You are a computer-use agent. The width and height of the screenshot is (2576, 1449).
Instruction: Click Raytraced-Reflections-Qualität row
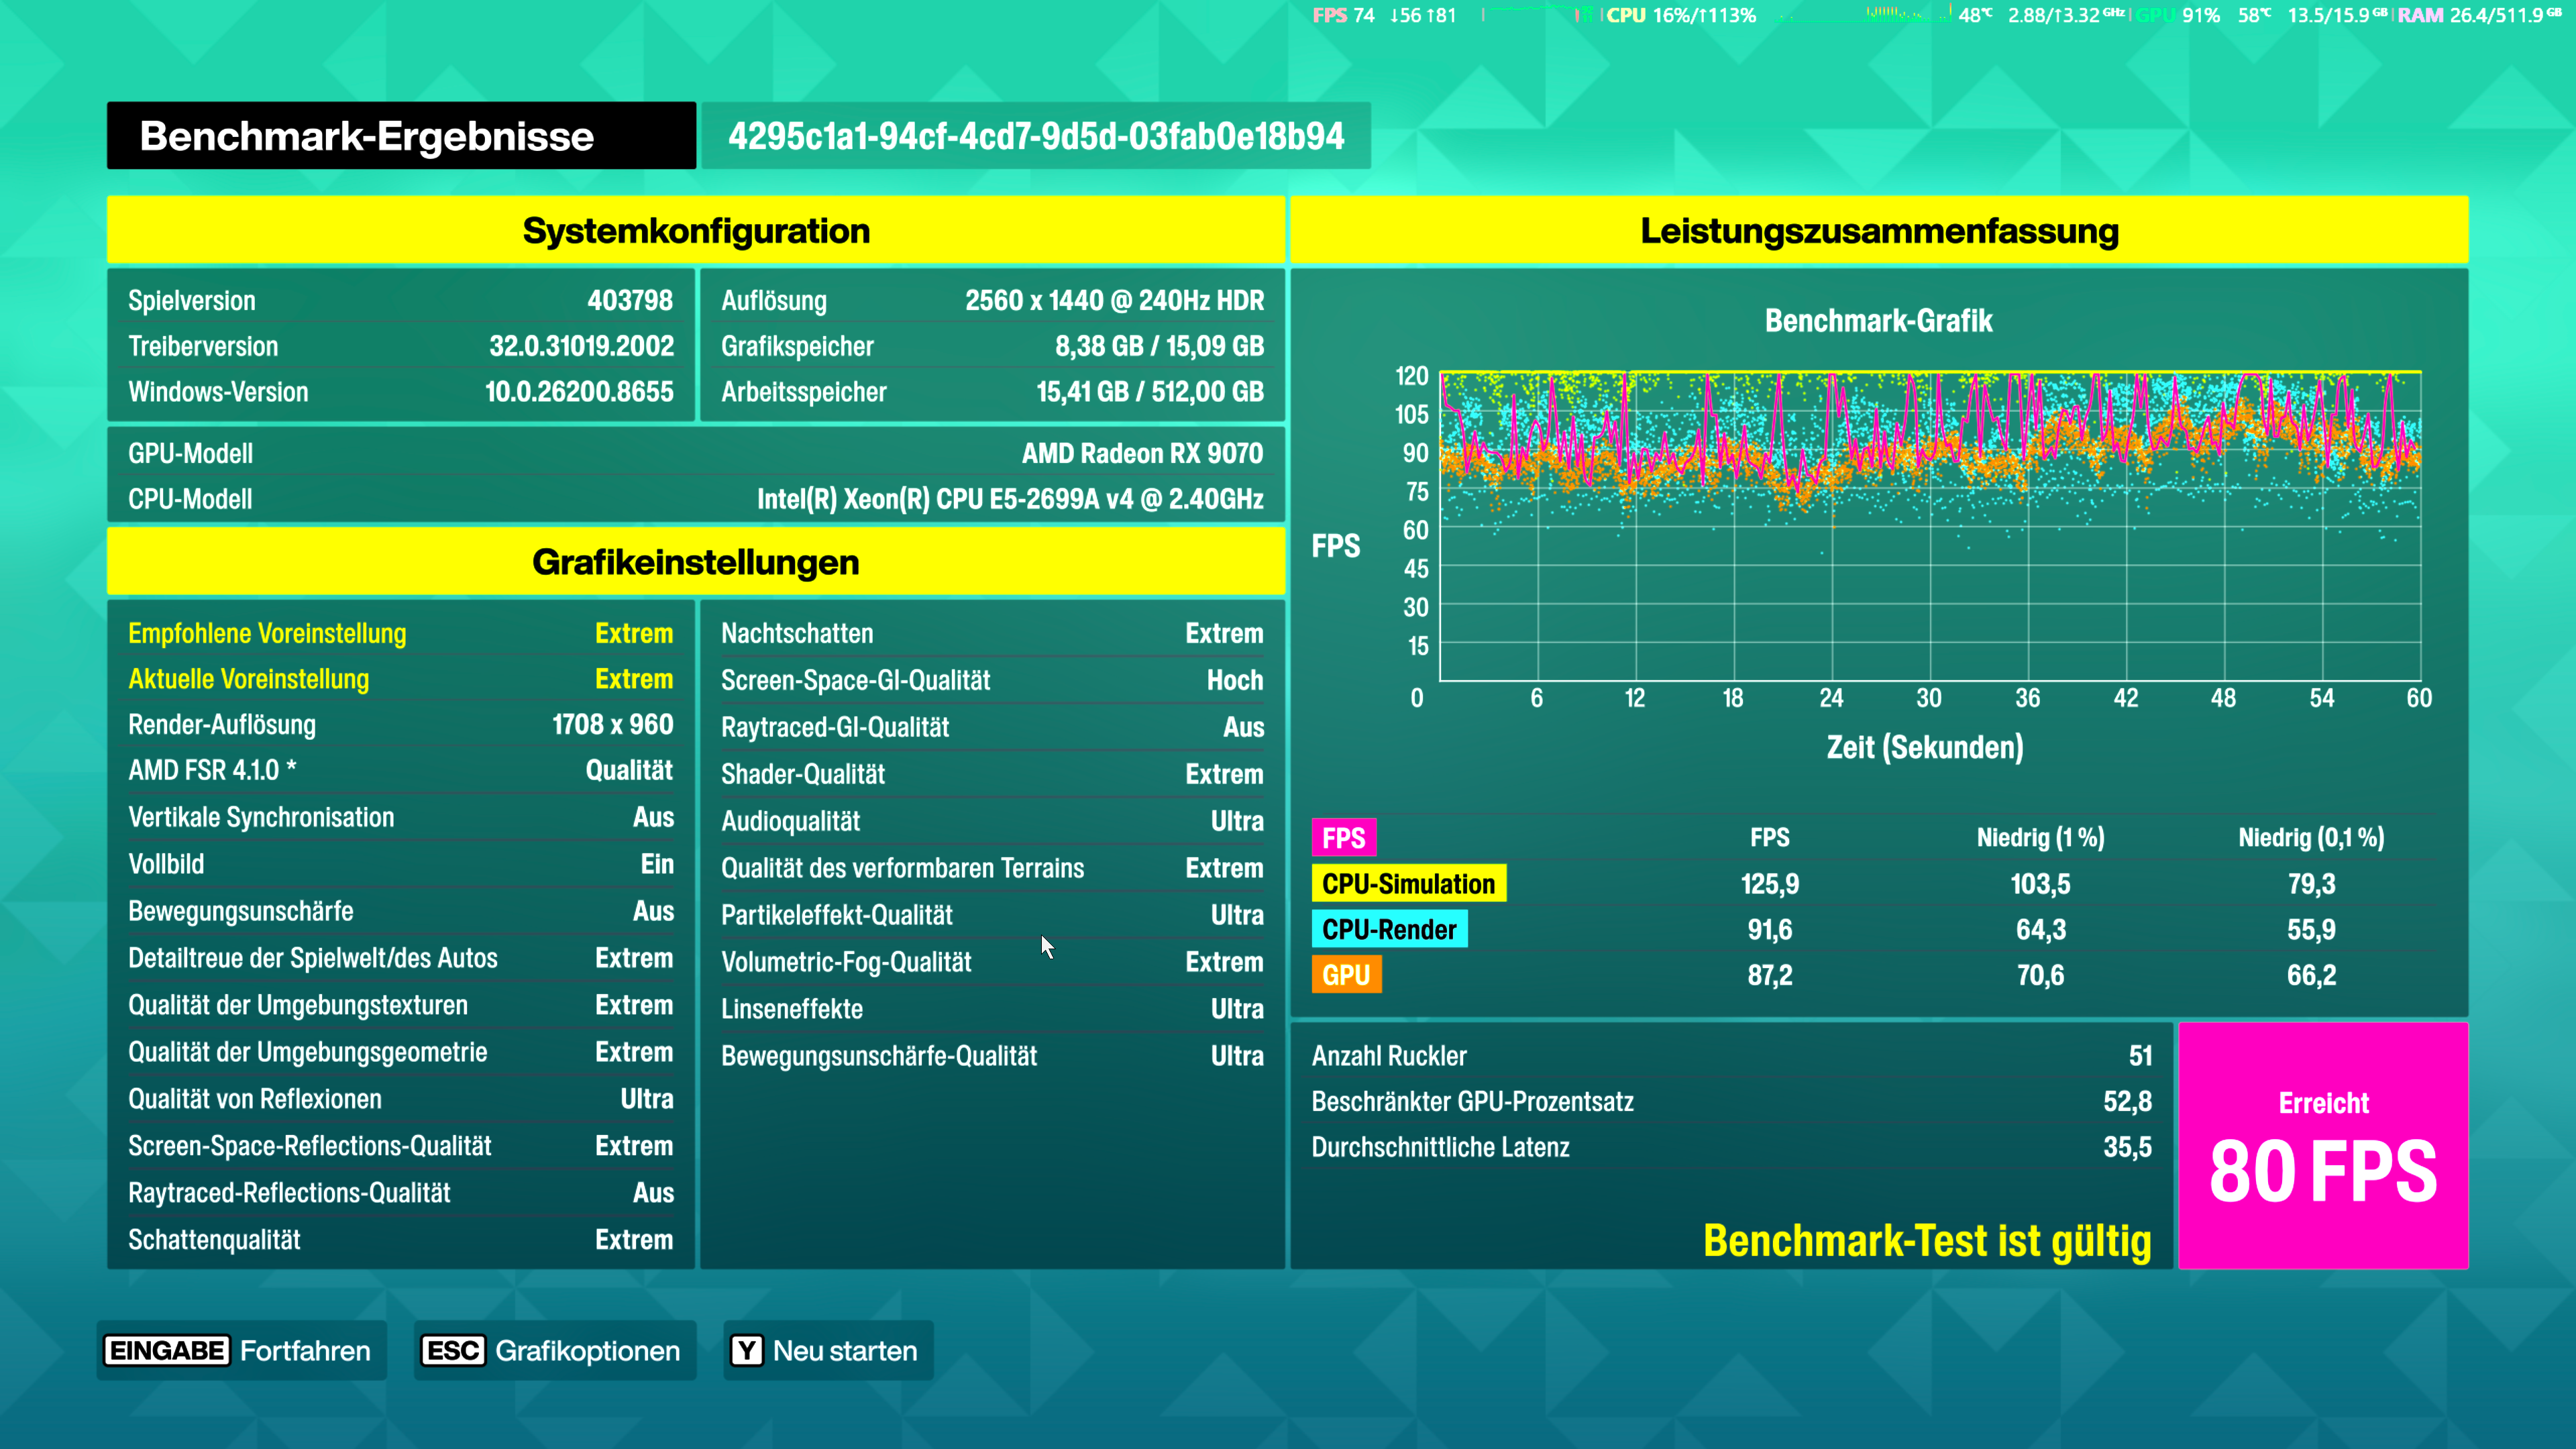point(401,1193)
